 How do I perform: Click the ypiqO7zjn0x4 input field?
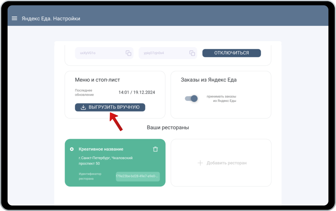pos(168,53)
